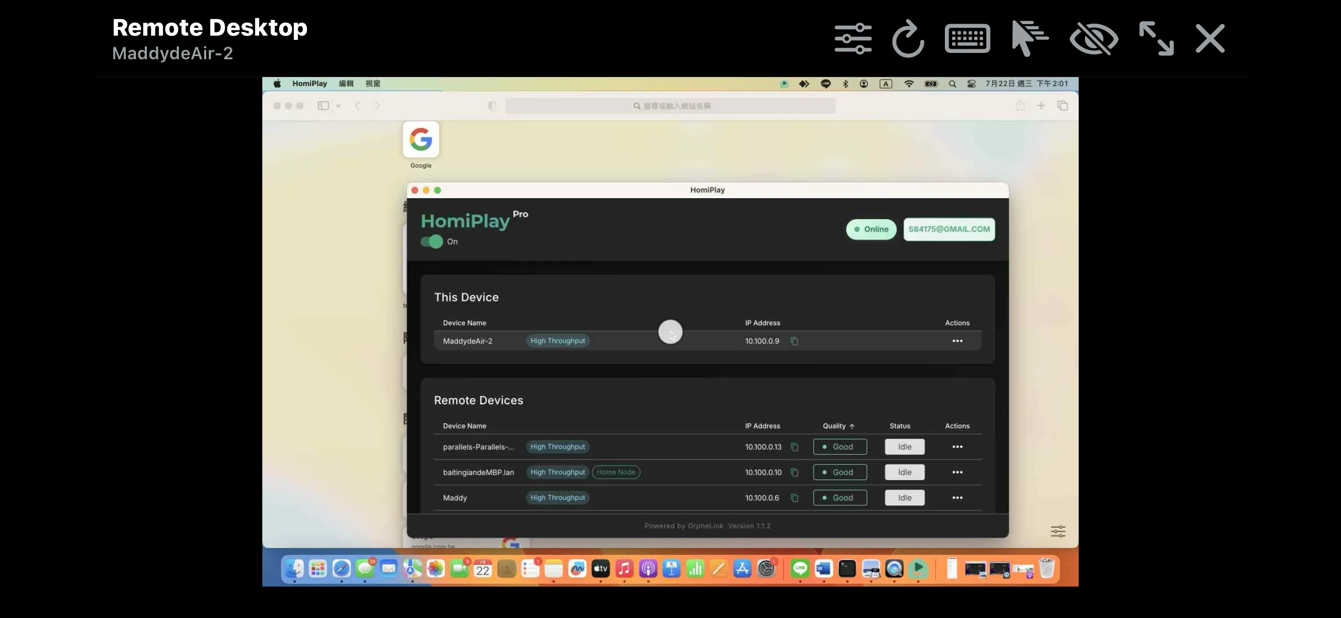Viewport: 1341px width, 618px height.
Task: Open the Safari start page settings sliders icon
Action: tap(1058, 532)
